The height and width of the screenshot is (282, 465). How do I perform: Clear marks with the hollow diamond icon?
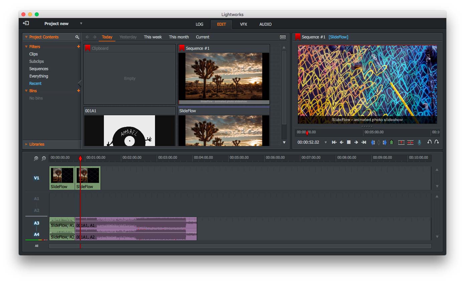coord(379,142)
